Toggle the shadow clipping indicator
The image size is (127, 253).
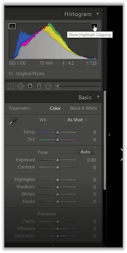pyautogui.click(x=12, y=26)
